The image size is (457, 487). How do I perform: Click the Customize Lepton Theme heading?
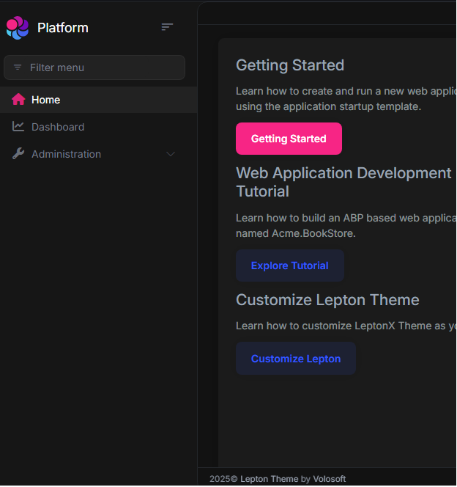[327, 300]
